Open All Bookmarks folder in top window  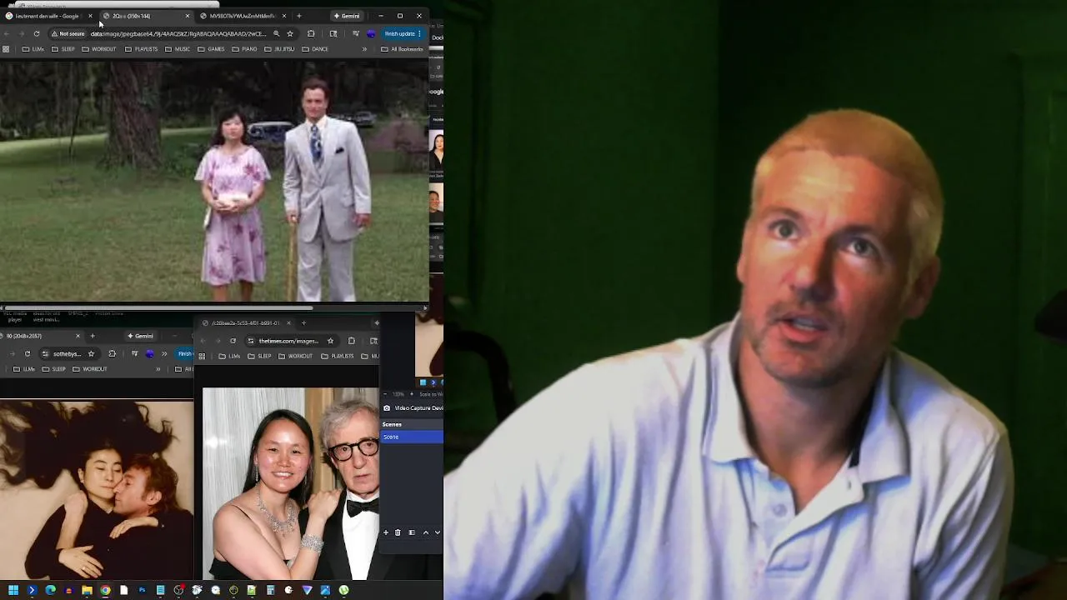(x=402, y=49)
